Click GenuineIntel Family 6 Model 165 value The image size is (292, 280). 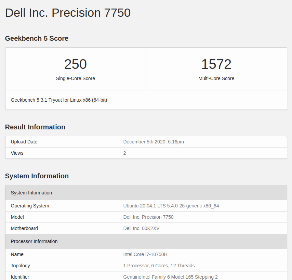(170, 277)
